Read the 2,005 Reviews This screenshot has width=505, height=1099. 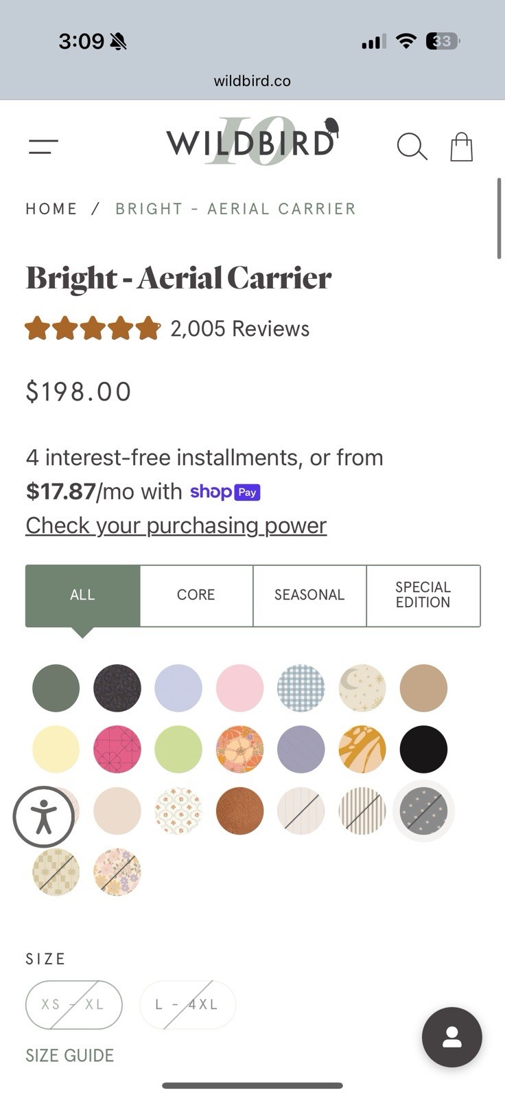pos(239,329)
